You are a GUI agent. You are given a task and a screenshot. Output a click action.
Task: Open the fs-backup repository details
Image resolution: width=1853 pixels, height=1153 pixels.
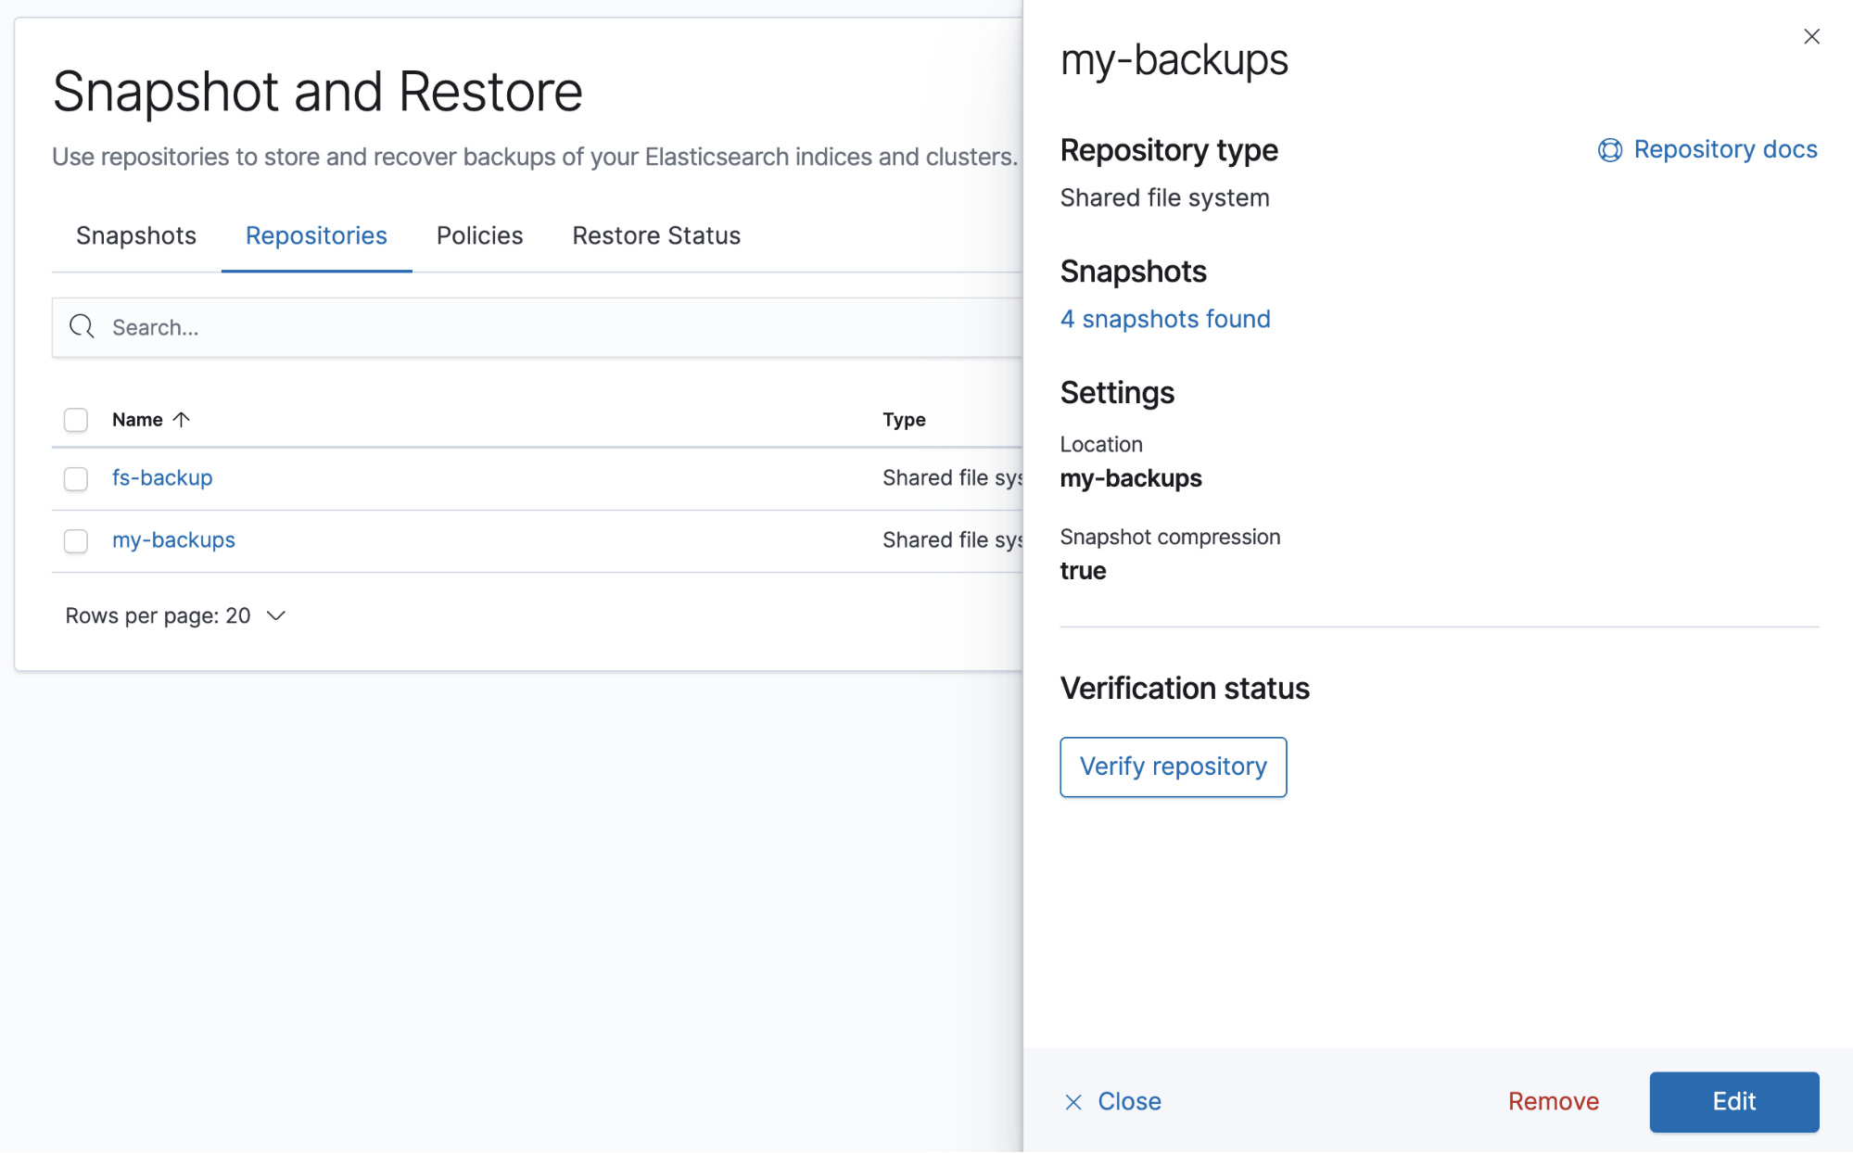[162, 477]
